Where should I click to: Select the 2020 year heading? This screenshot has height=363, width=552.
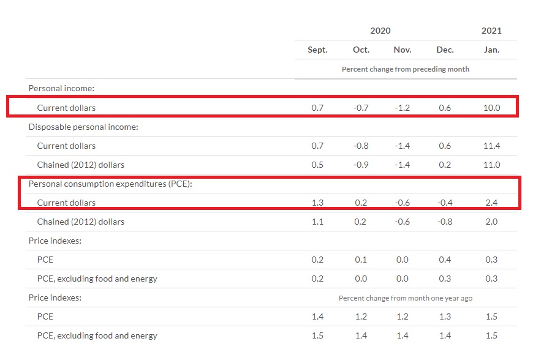380,31
